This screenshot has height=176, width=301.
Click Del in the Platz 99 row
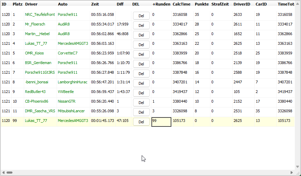tap(141, 122)
